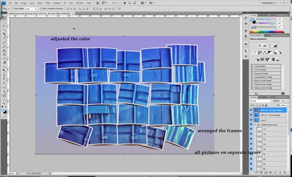Open the Window menu

click(x=80, y=3)
